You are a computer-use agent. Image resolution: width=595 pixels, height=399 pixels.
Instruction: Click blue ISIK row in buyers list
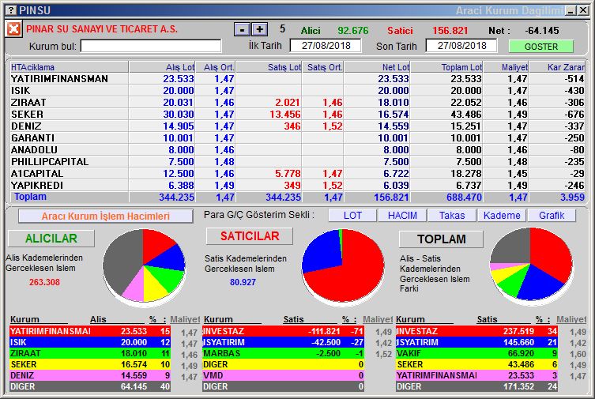tap(90, 342)
